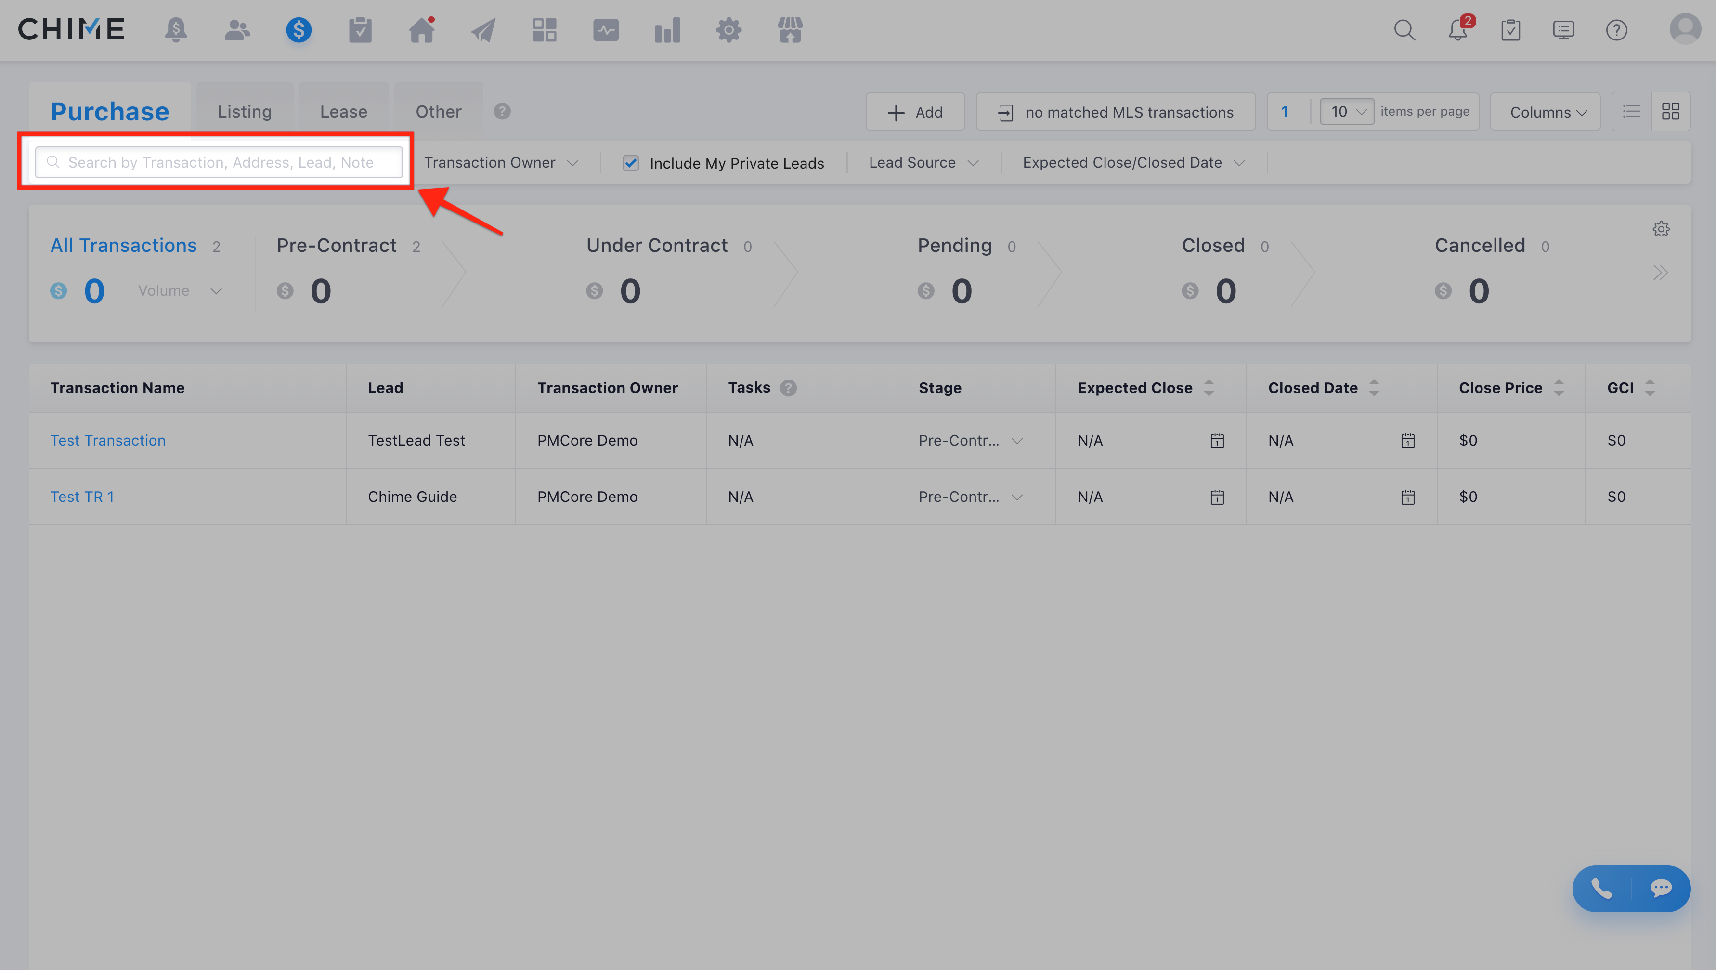Select All Transactions pipeline stage
1716x970 pixels.
tap(123, 245)
